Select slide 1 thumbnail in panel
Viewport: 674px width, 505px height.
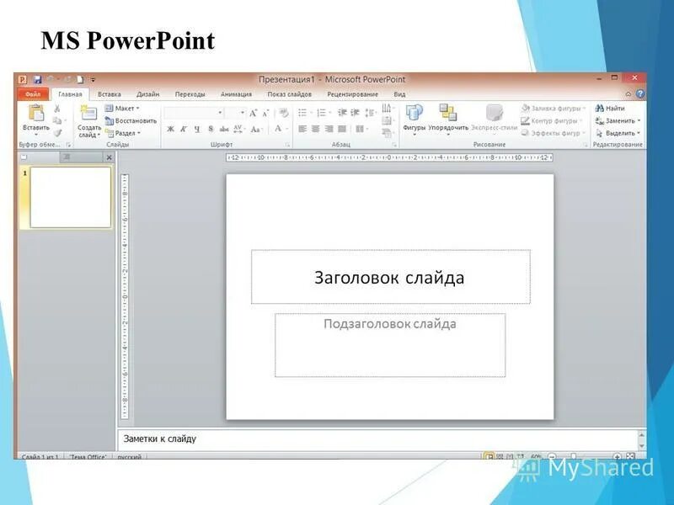coord(71,197)
